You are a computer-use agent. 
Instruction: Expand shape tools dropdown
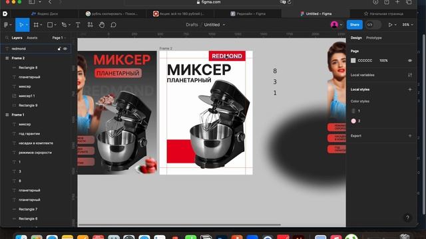point(55,25)
